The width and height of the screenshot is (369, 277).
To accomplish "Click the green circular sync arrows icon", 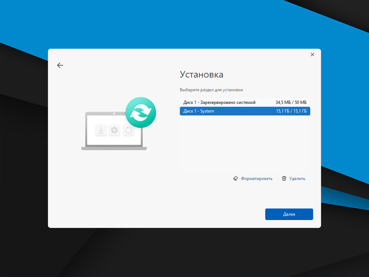I will pyautogui.click(x=141, y=113).
